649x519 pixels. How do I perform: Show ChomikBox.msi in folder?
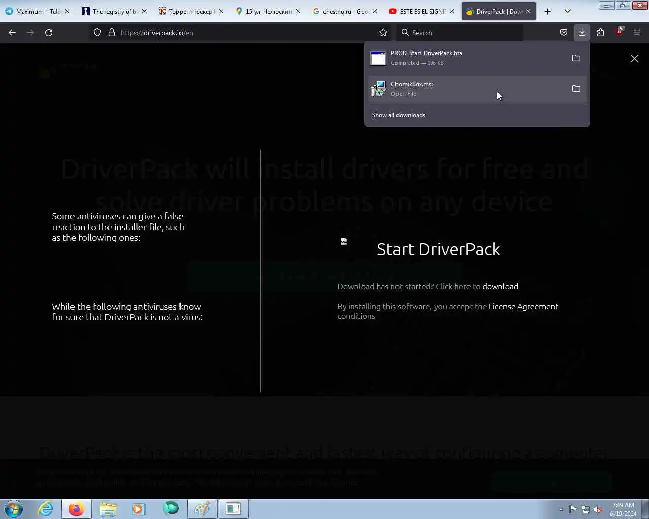[x=576, y=89]
